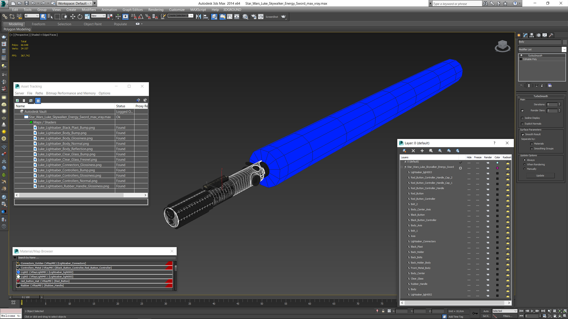Open the Material Editor icon

[245, 17]
